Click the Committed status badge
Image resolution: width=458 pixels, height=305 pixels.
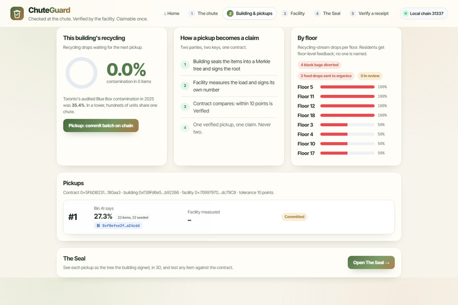[294, 217]
